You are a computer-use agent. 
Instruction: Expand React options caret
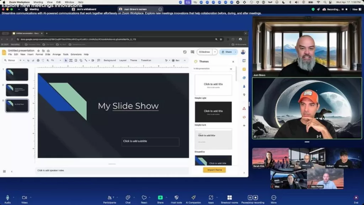click(150, 198)
